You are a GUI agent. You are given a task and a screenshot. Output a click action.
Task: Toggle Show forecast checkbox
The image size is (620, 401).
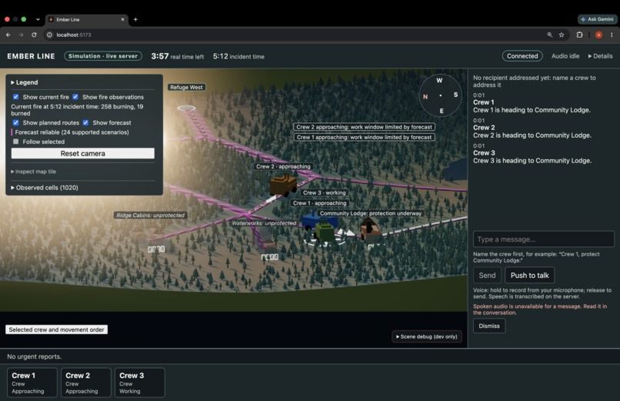pos(85,122)
